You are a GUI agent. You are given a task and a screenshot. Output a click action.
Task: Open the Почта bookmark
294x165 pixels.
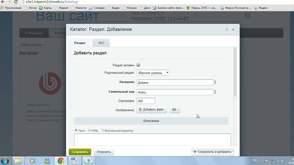pos(31,8)
